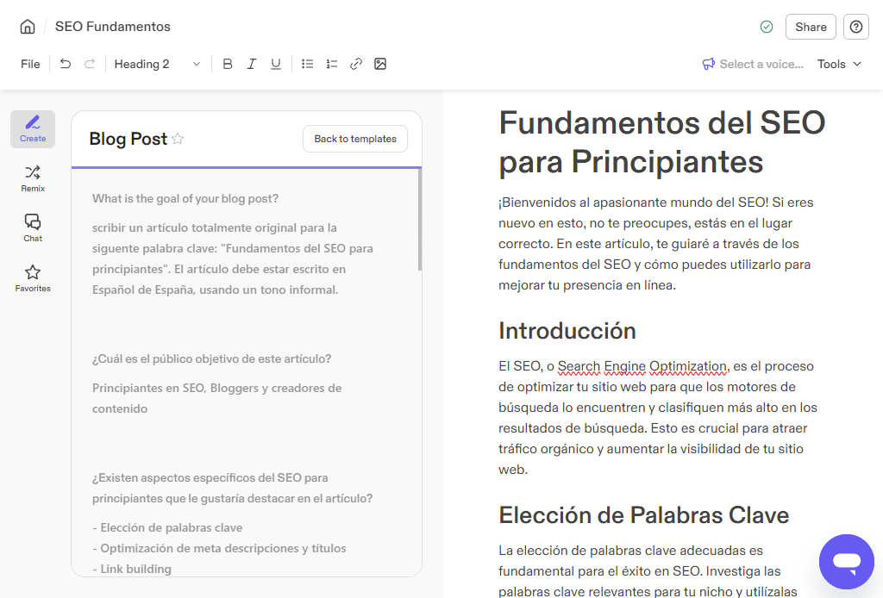Open the File menu
The width and height of the screenshot is (883, 598).
[30, 63]
